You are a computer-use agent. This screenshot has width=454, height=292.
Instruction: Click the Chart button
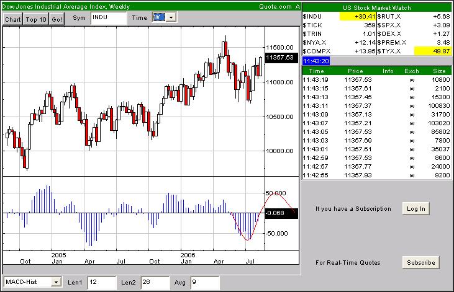point(13,19)
